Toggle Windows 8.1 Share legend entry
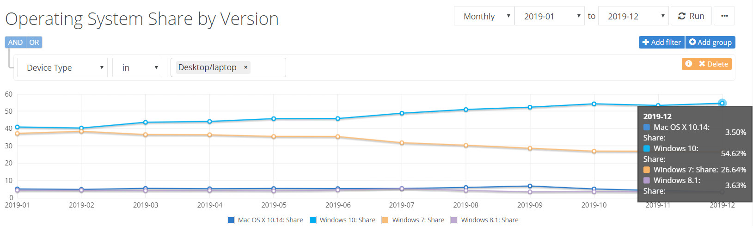The height and width of the screenshot is (232, 753). [x=485, y=220]
